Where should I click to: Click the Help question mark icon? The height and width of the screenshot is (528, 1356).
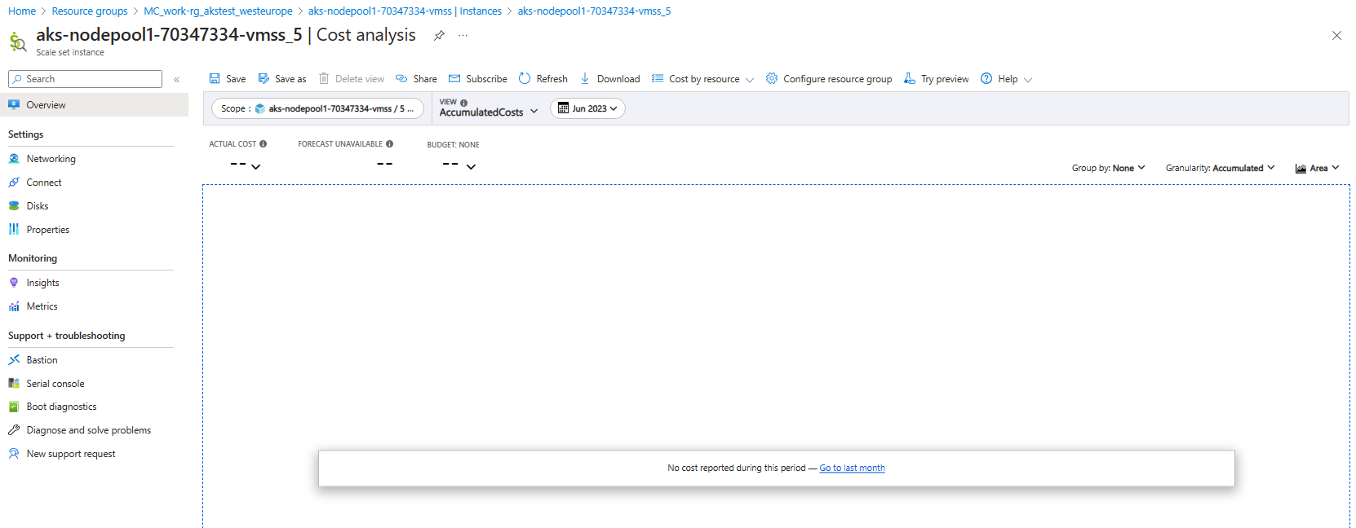click(986, 79)
